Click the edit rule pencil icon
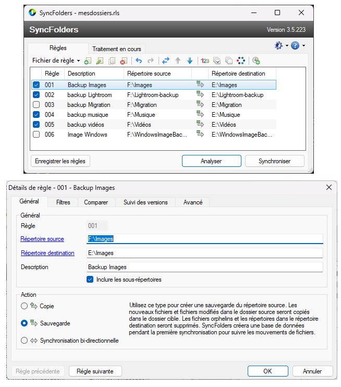The image size is (341, 387). (100, 61)
